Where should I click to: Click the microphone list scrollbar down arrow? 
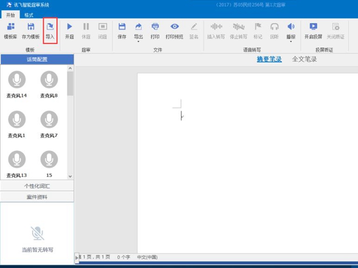tap(70, 175)
